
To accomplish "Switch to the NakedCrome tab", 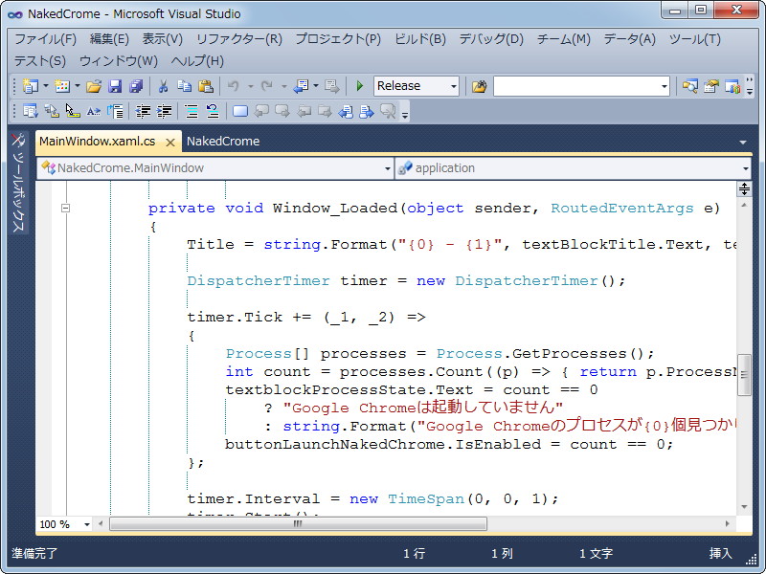I will pyautogui.click(x=222, y=141).
